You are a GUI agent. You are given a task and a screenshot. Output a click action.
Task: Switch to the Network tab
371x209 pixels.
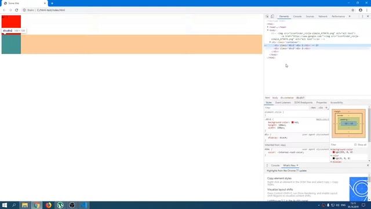(x=323, y=16)
